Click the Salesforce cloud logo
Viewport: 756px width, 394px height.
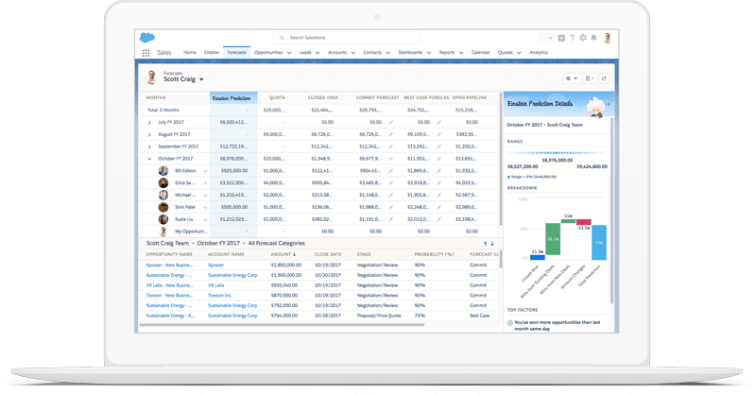tap(147, 38)
